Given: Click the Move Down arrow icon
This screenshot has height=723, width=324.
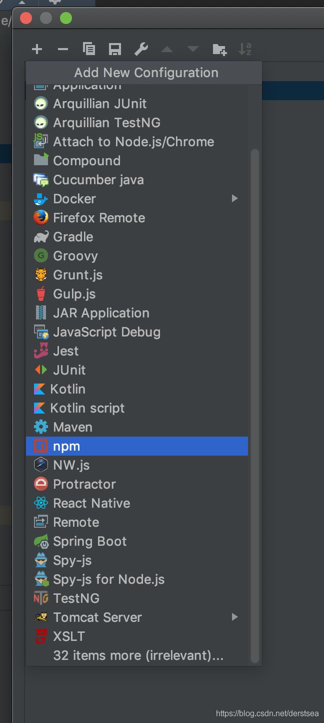Looking at the screenshot, I should click(193, 50).
